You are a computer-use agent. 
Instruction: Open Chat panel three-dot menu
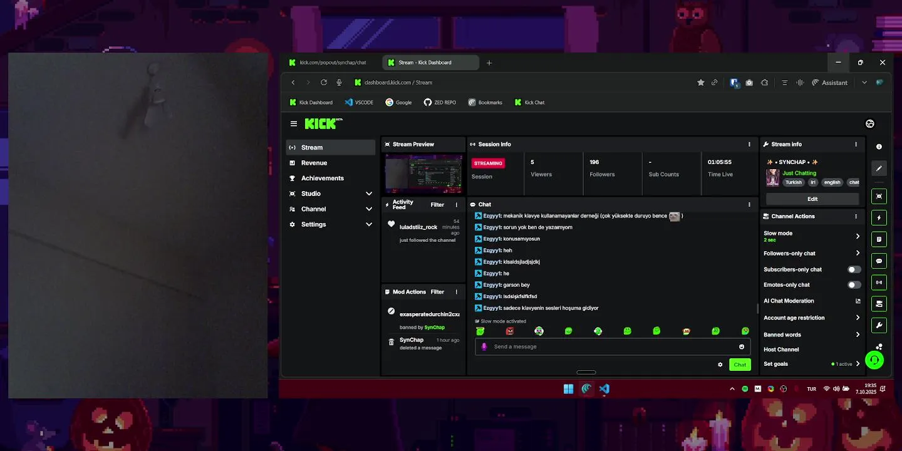pyautogui.click(x=749, y=204)
